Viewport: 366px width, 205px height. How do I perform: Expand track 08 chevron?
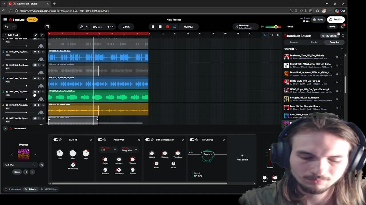[43, 65]
